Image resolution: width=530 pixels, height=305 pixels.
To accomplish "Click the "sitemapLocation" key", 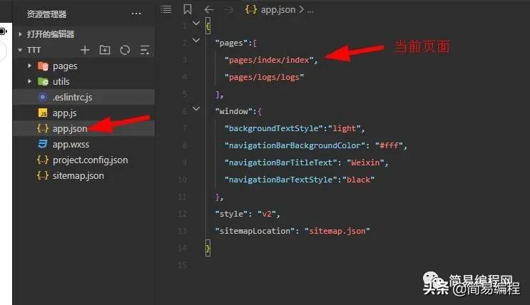I will pyautogui.click(x=255, y=231).
